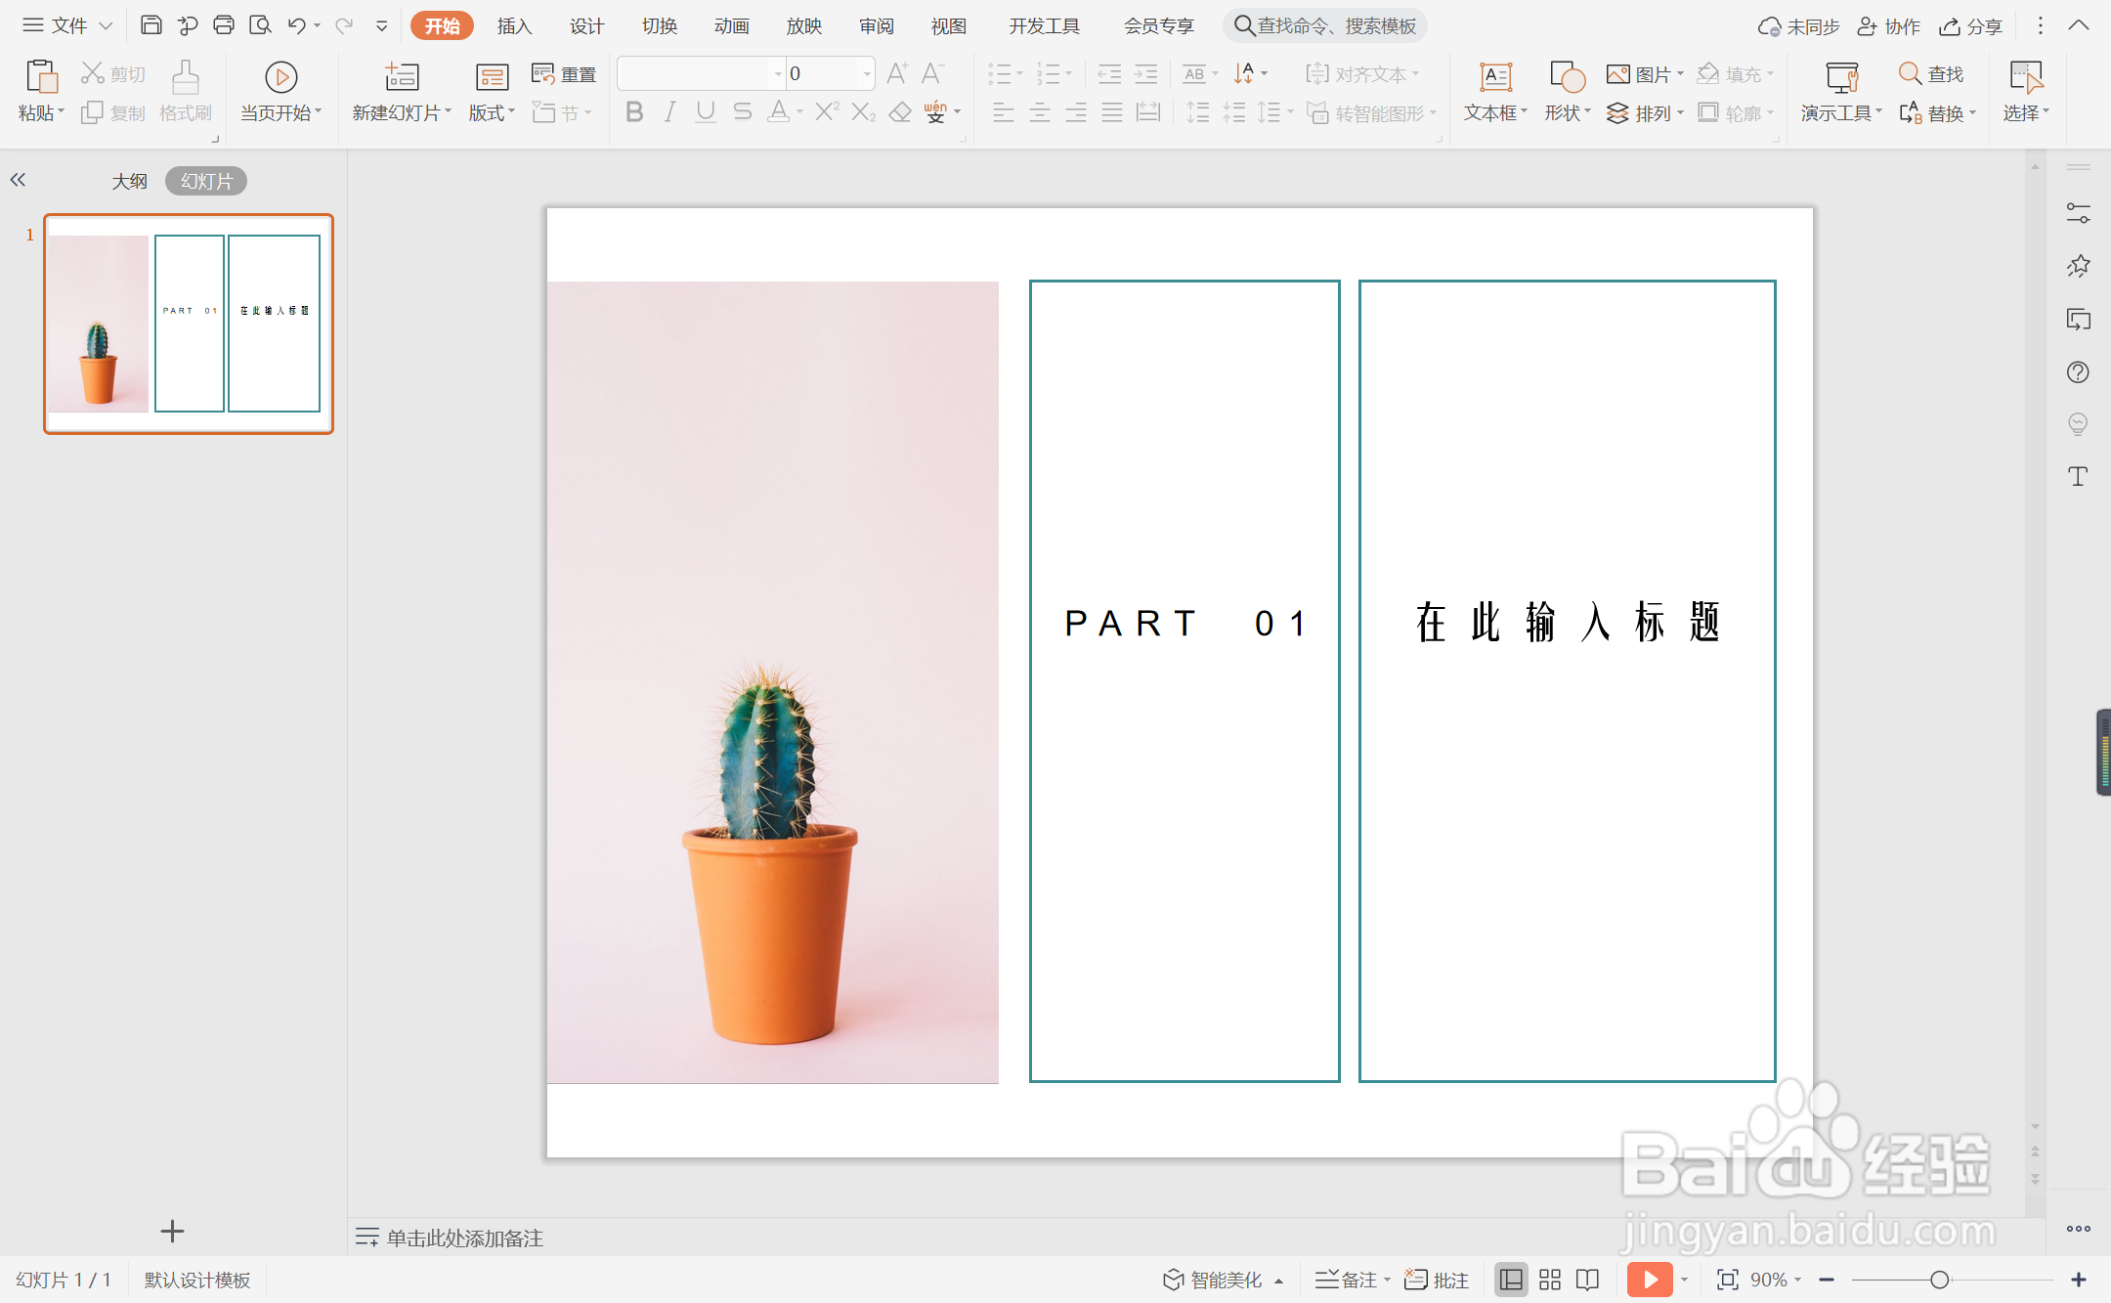This screenshot has height=1303, width=2111.
Task: Click the Format Painter (格式刷) icon
Action: point(186,77)
